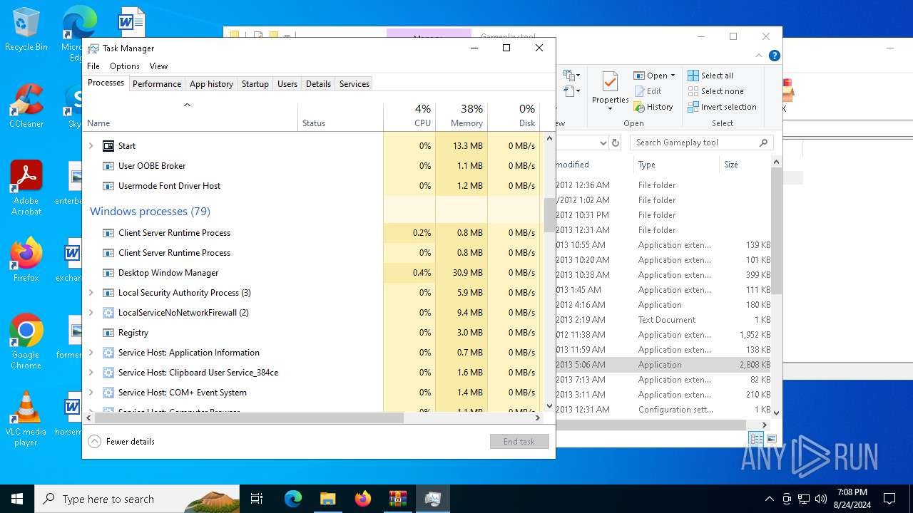
Task: Select the Registry process icon
Action: (108, 333)
